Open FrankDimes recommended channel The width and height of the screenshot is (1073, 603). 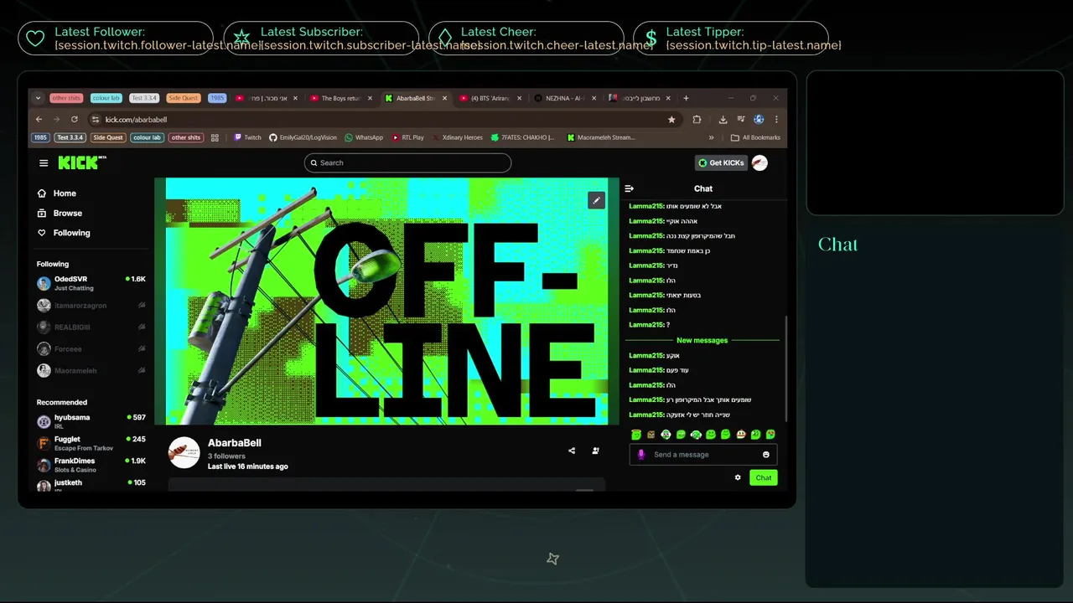tap(91, 465)
